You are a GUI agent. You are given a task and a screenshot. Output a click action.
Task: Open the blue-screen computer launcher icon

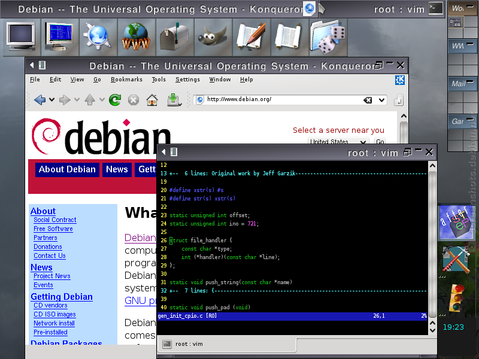(x=59, y=37)
